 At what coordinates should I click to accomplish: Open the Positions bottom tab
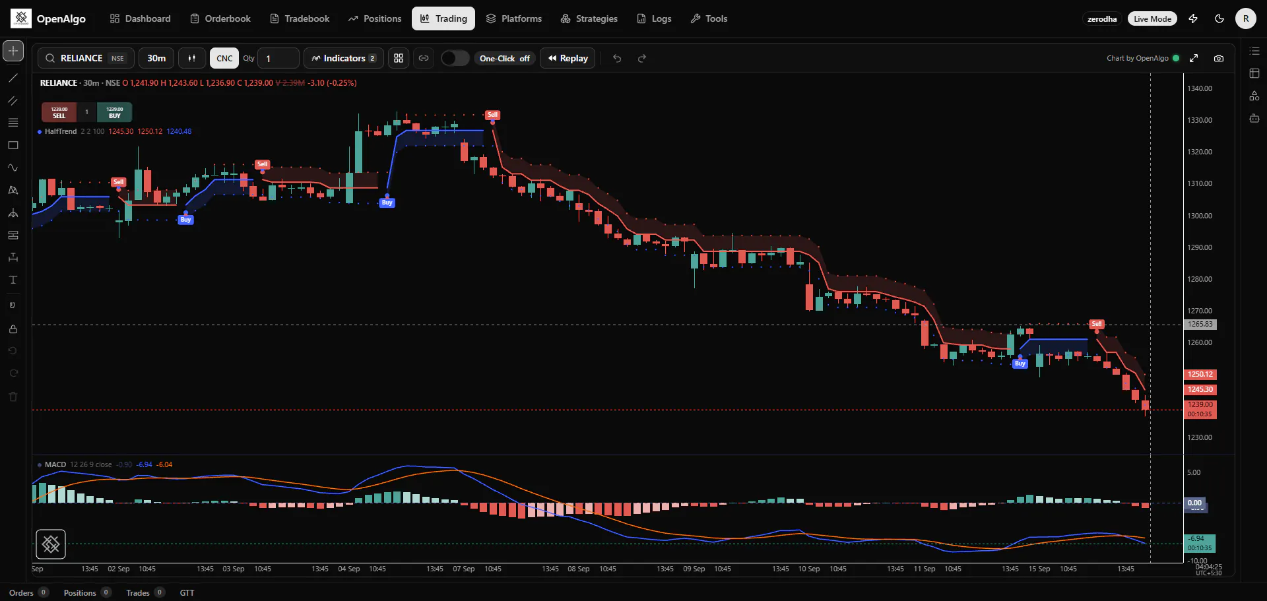[x=87, y=592]
